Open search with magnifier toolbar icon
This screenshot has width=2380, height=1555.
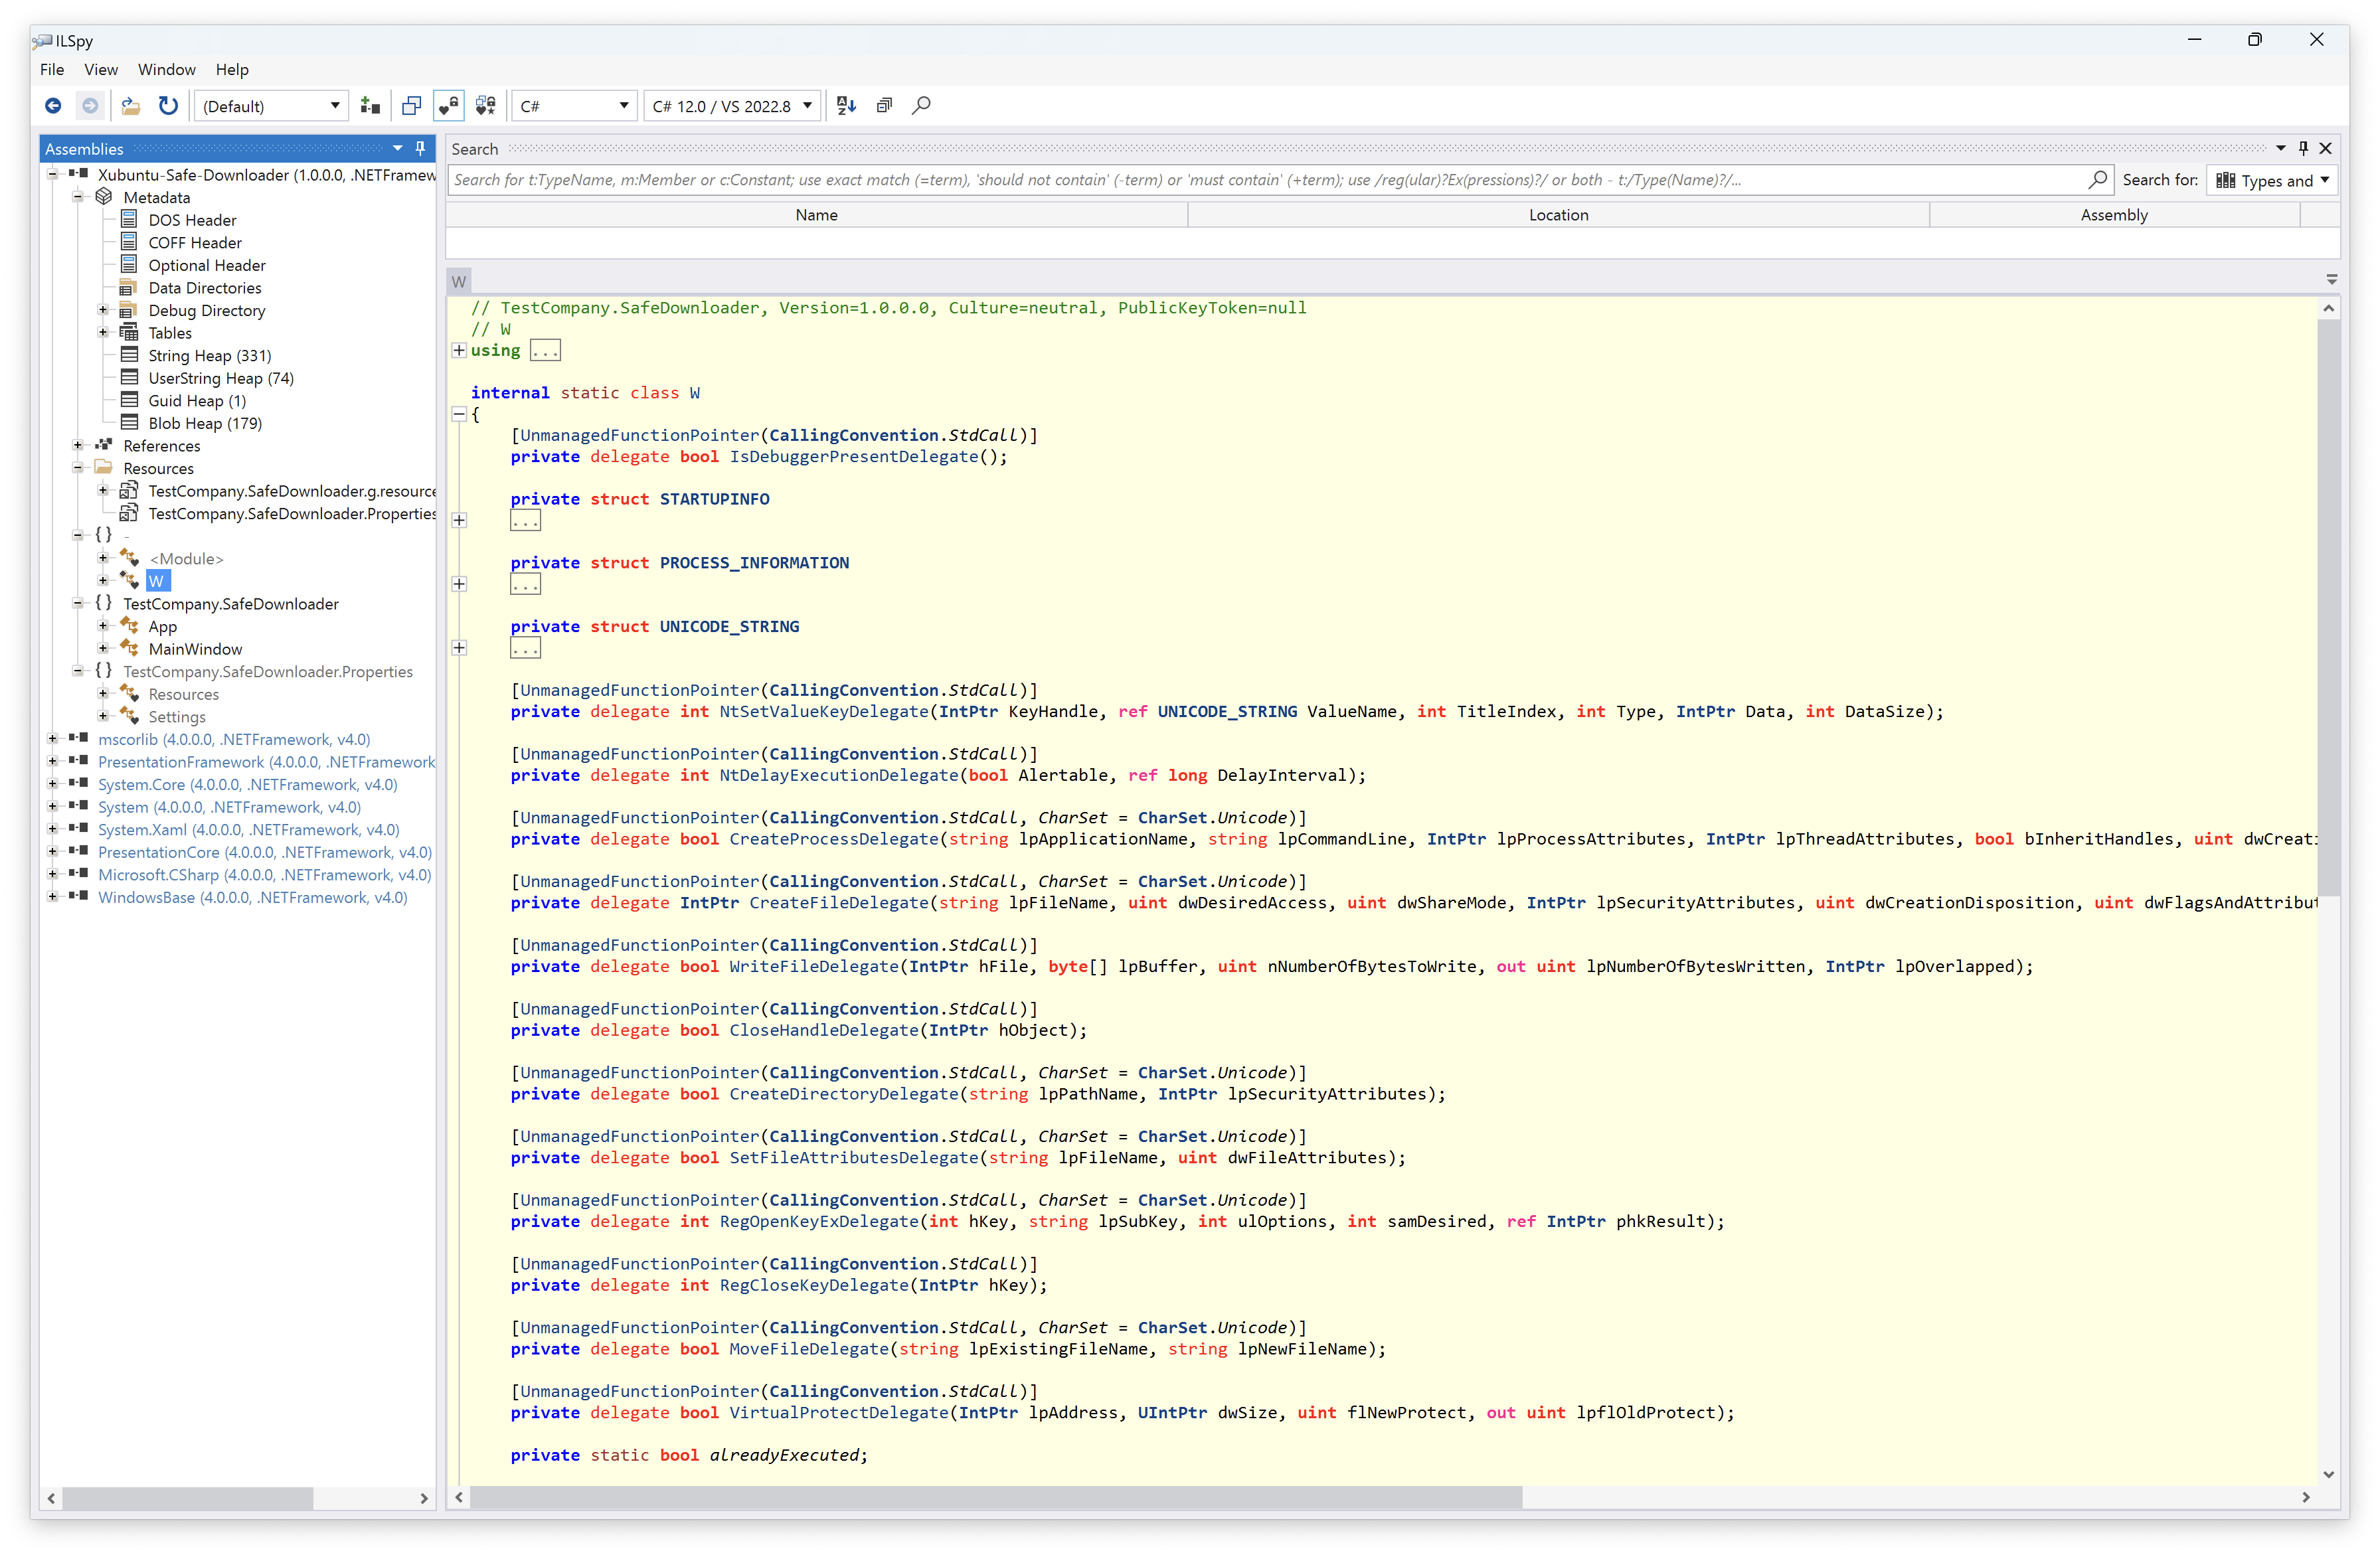[x=921, y=106]
